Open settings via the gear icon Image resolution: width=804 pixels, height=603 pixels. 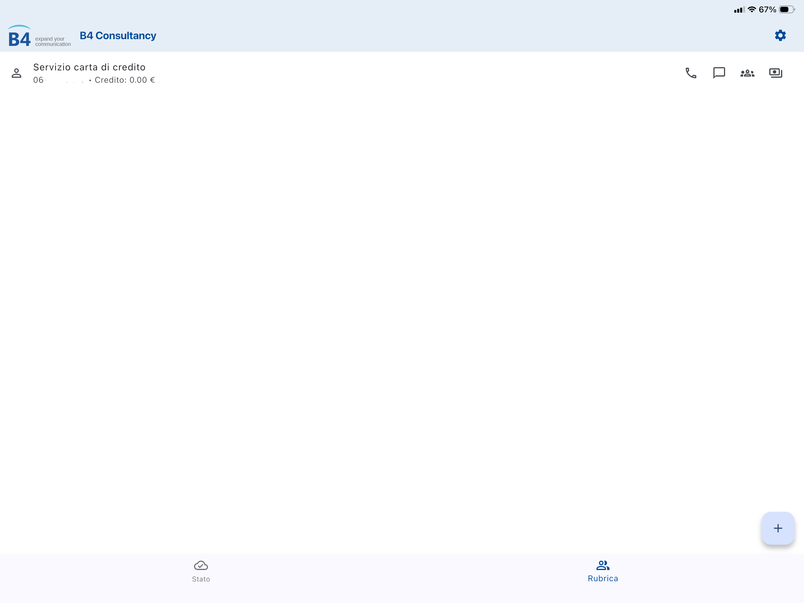tap(780, 35)
